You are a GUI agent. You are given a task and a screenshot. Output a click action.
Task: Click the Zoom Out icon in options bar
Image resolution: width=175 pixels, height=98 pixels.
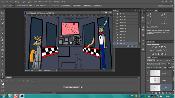(13, 6)
